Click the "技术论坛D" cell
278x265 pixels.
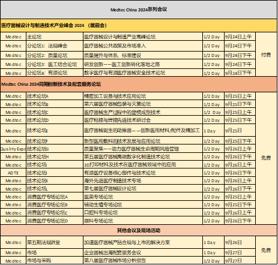pyautogui.click(x=55, y=120)
